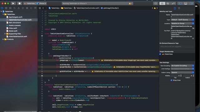Switch to the Standard editor
This screenshot has width=200, height=112.
pyautogui.click(x=162, y=3)
